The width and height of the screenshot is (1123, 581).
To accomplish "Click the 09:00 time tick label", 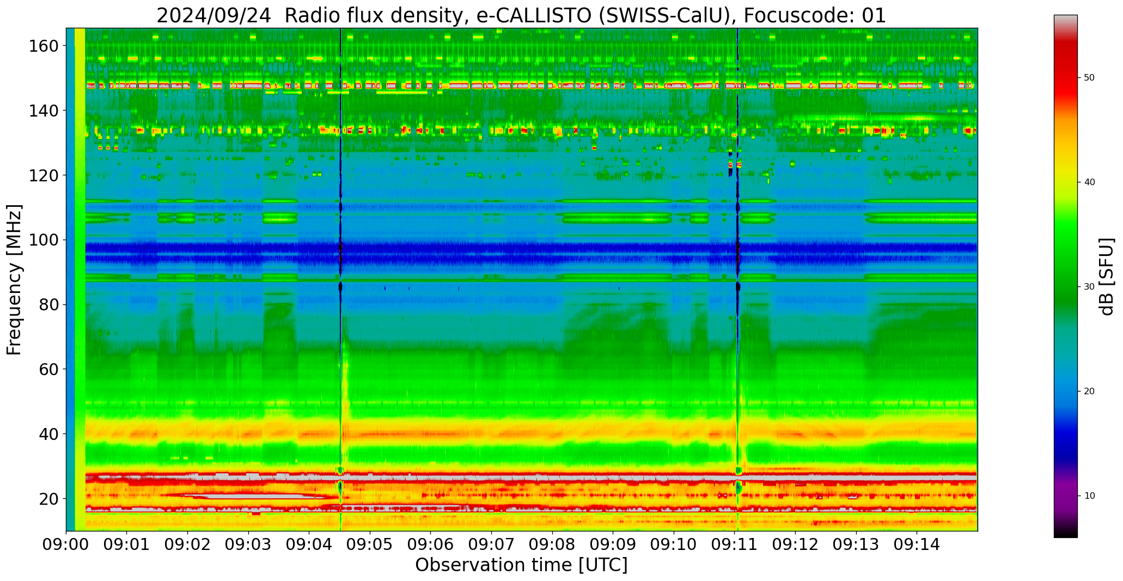I will (66, 544).
